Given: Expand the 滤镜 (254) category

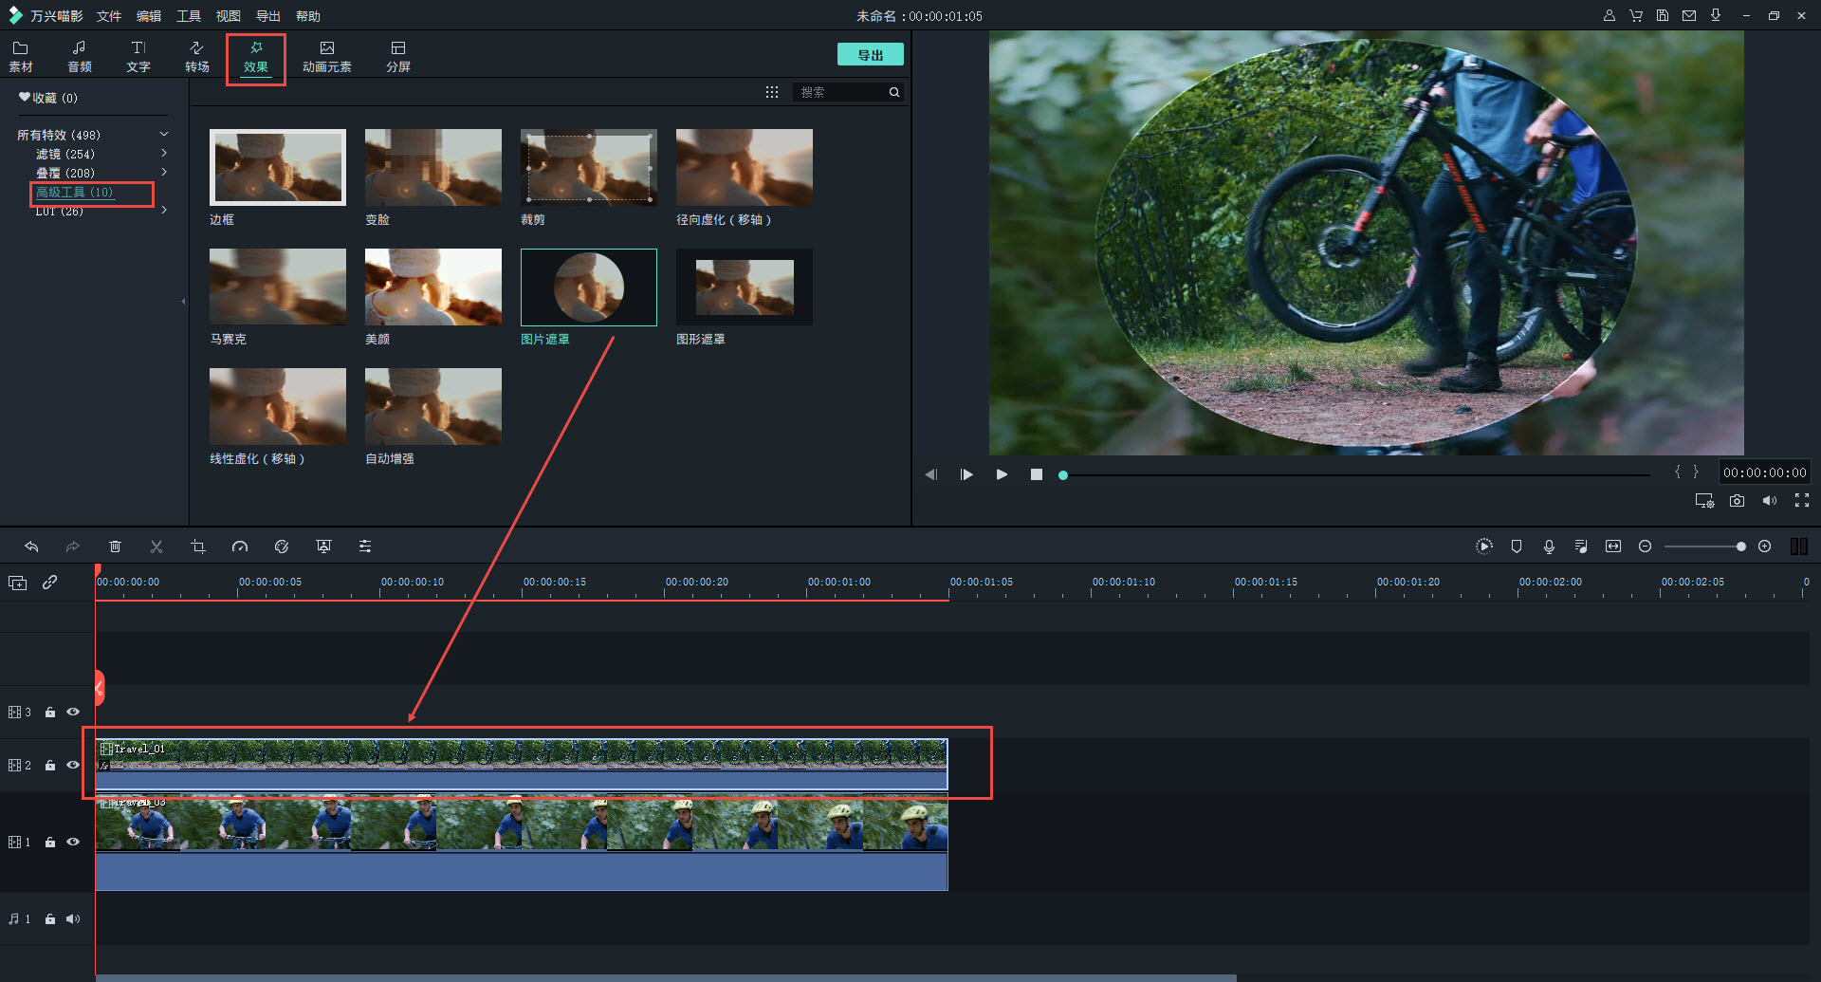Looking at the screenshot, I should coord(164,154).
